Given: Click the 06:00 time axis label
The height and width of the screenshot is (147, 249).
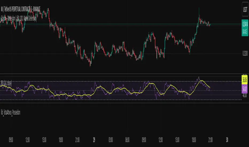Looking at the screenshot, I should click(127, 140).
